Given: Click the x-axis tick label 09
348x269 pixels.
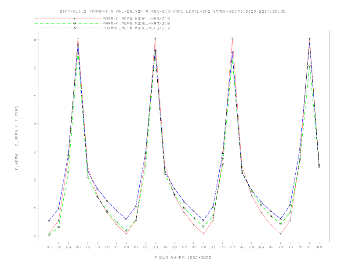Looking at the screenshot, I should coord(78,247).
